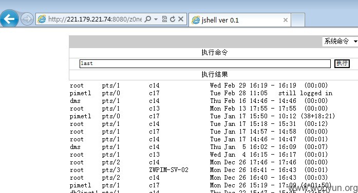Click the (38+18:21) duration value
This screenshot has width=358, height=193.
click(x=318, y=116)
